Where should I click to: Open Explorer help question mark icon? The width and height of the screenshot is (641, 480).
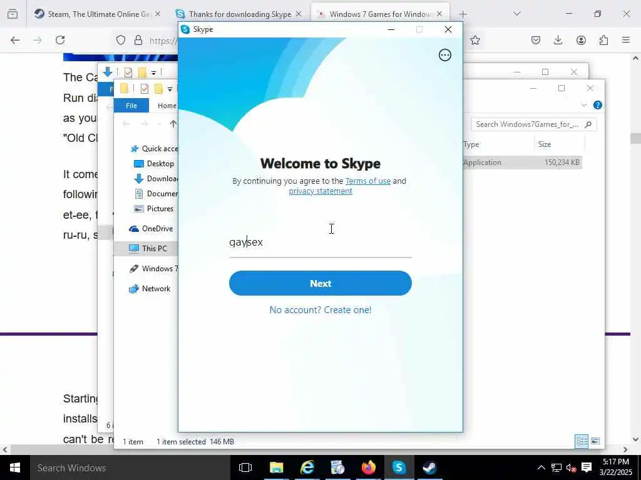[x=598, y=105]
